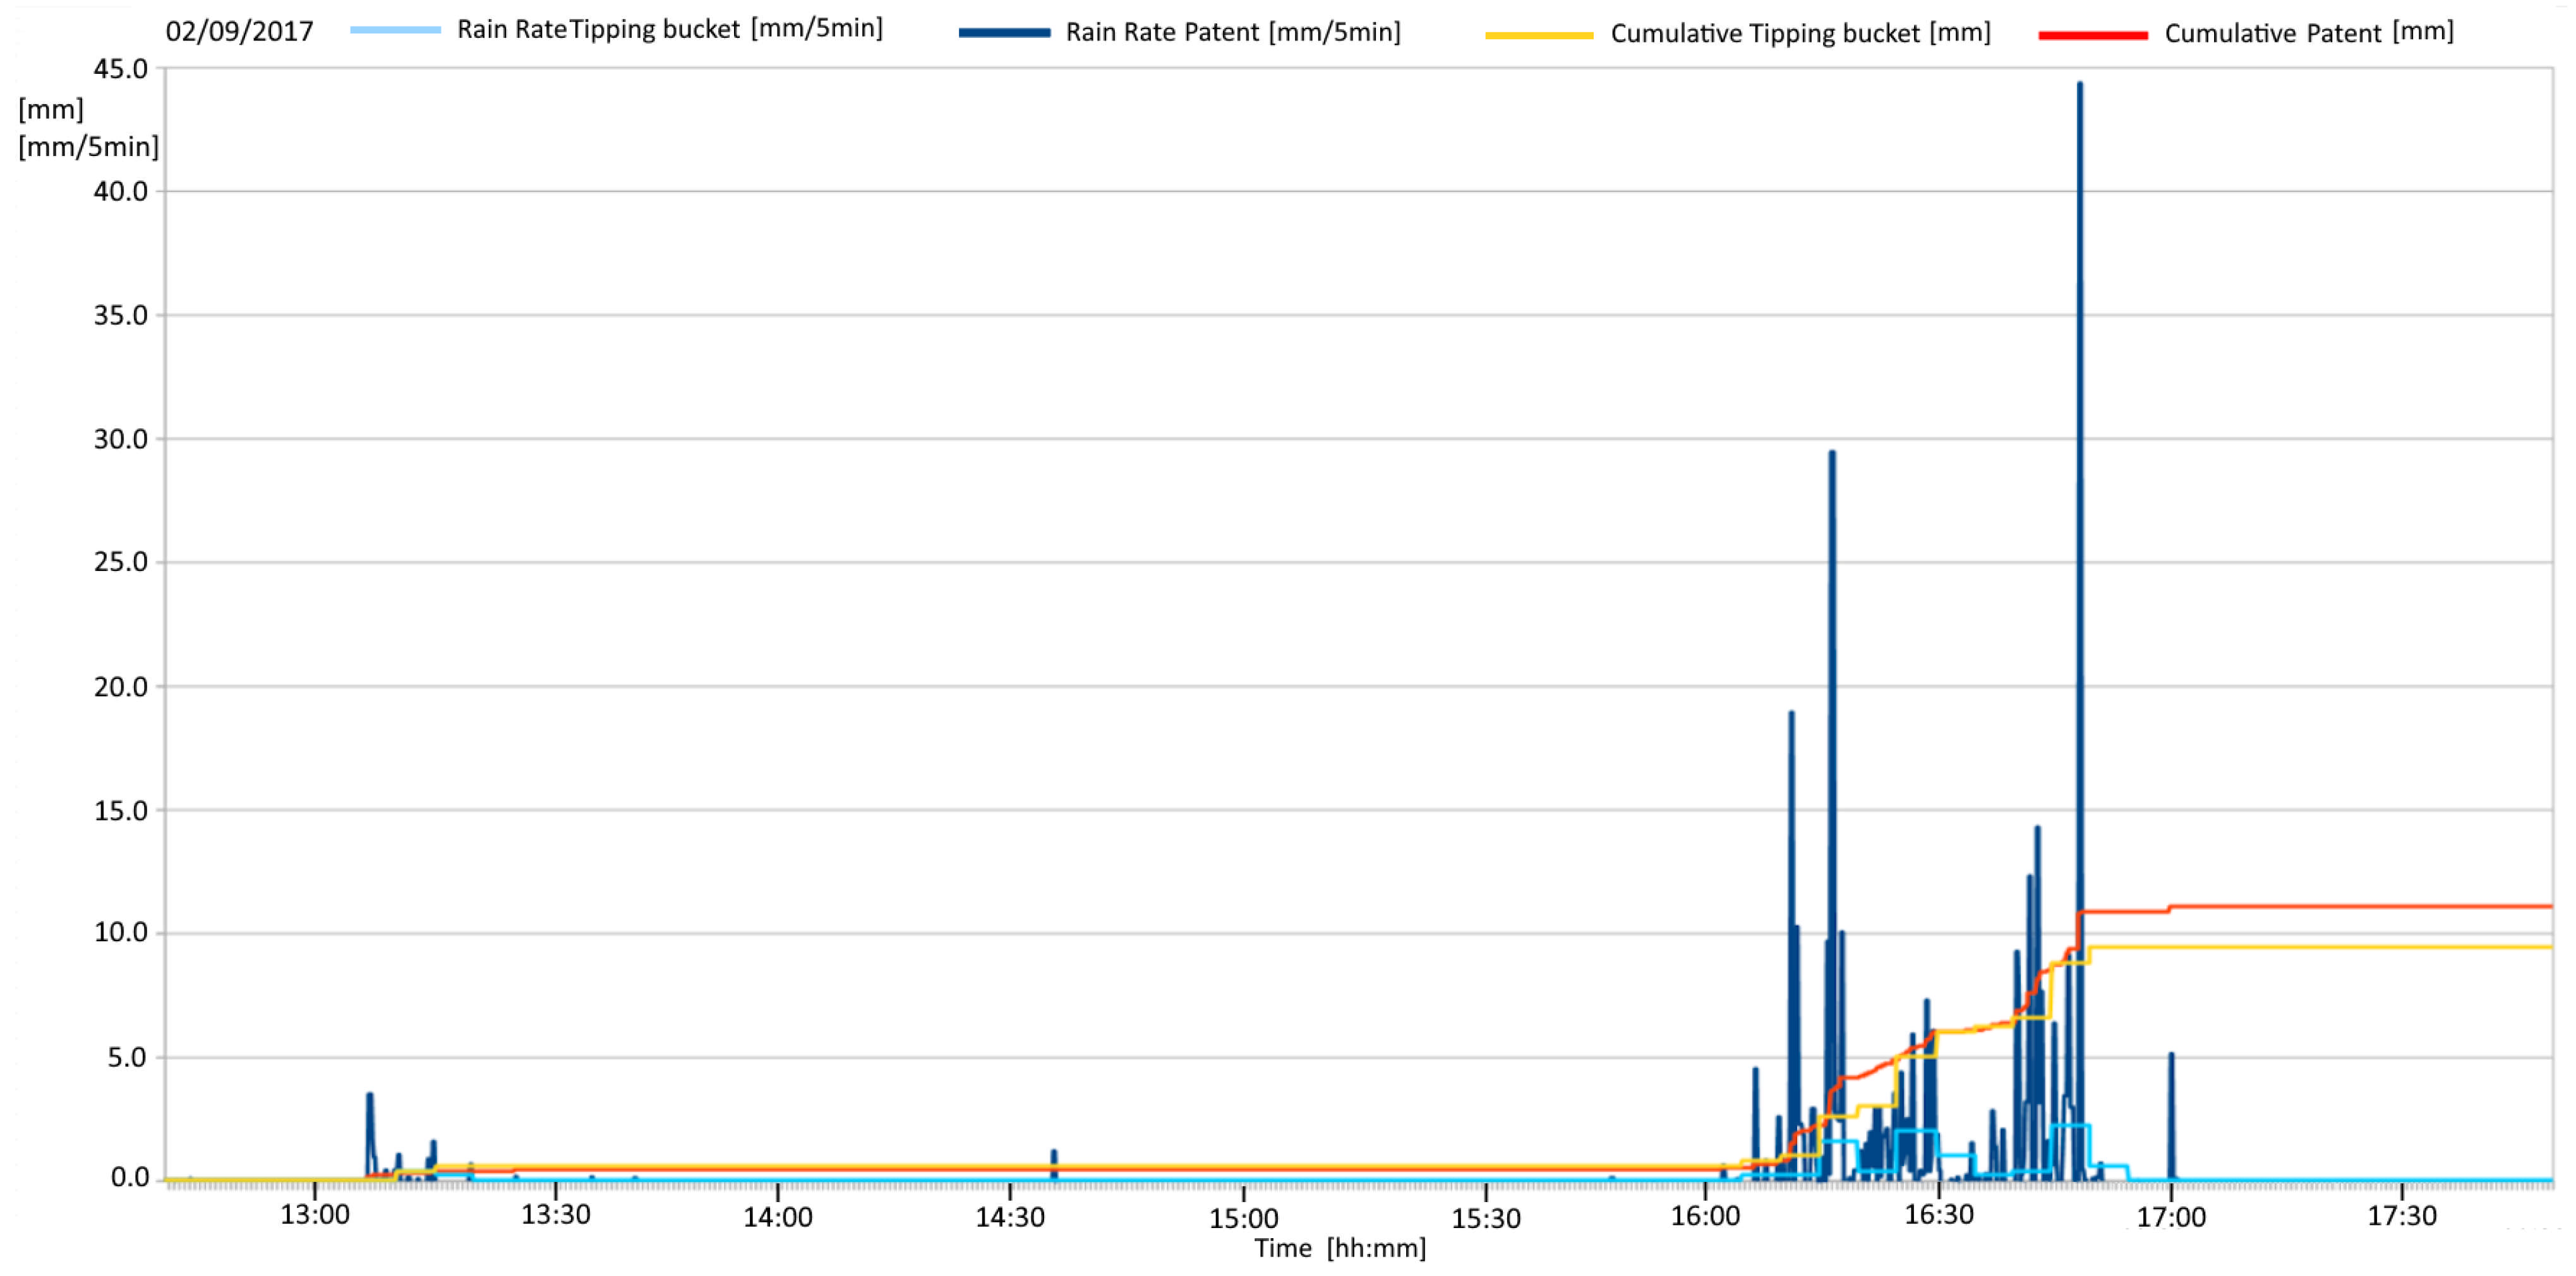Click the [mm/5min] y-axis unit label

click(x=88, y=147)
